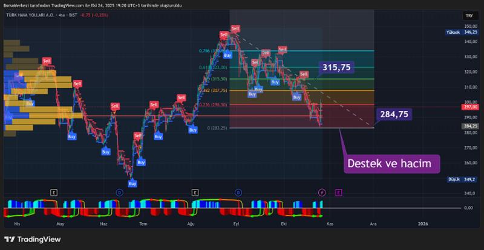Click the dividend D marker above Eyl
Screen dimensions: 484x250
(x=238, y=192)
